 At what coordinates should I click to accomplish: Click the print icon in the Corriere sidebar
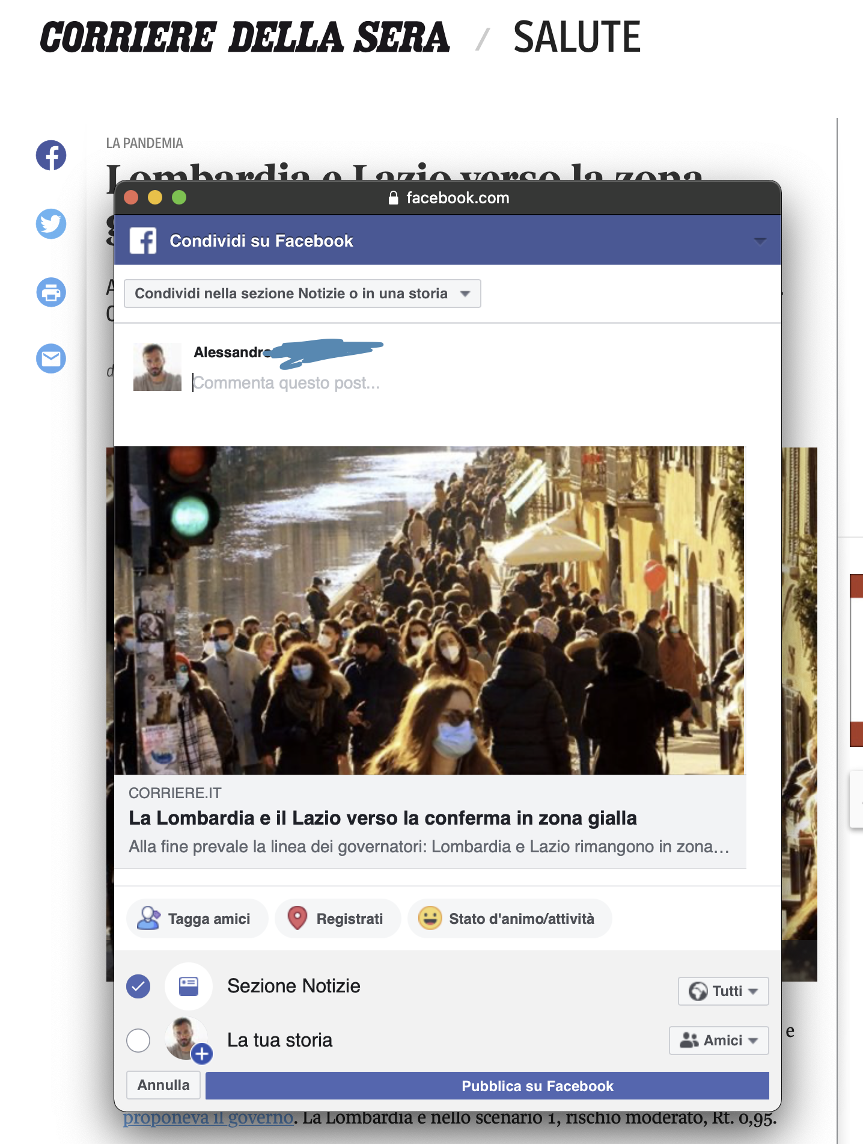point(51,292)
